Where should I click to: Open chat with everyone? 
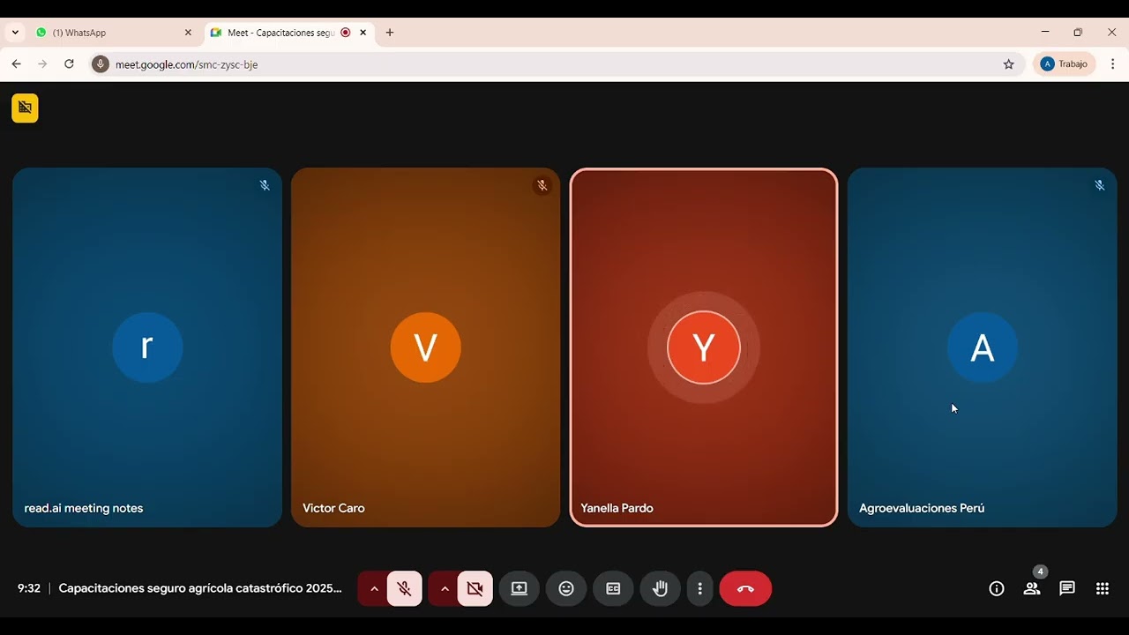1067,588
